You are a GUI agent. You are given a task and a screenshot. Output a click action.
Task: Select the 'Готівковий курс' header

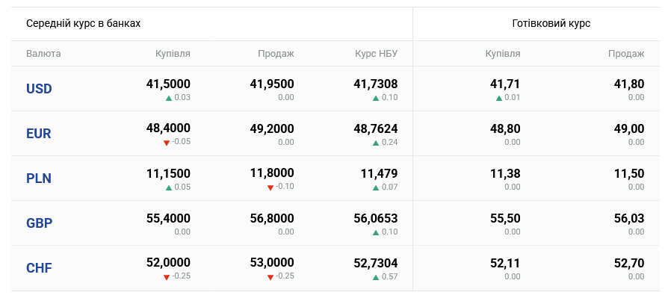click(551, 23)
